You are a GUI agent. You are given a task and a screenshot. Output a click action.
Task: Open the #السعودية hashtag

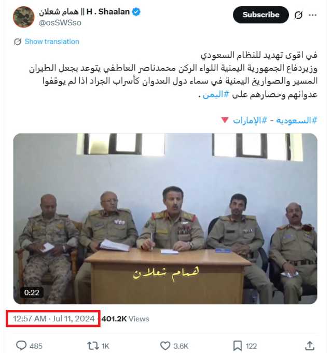click(x=297, y=120)
